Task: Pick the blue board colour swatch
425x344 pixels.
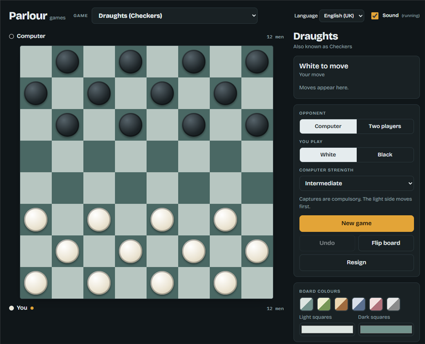Action: [358, 304]
